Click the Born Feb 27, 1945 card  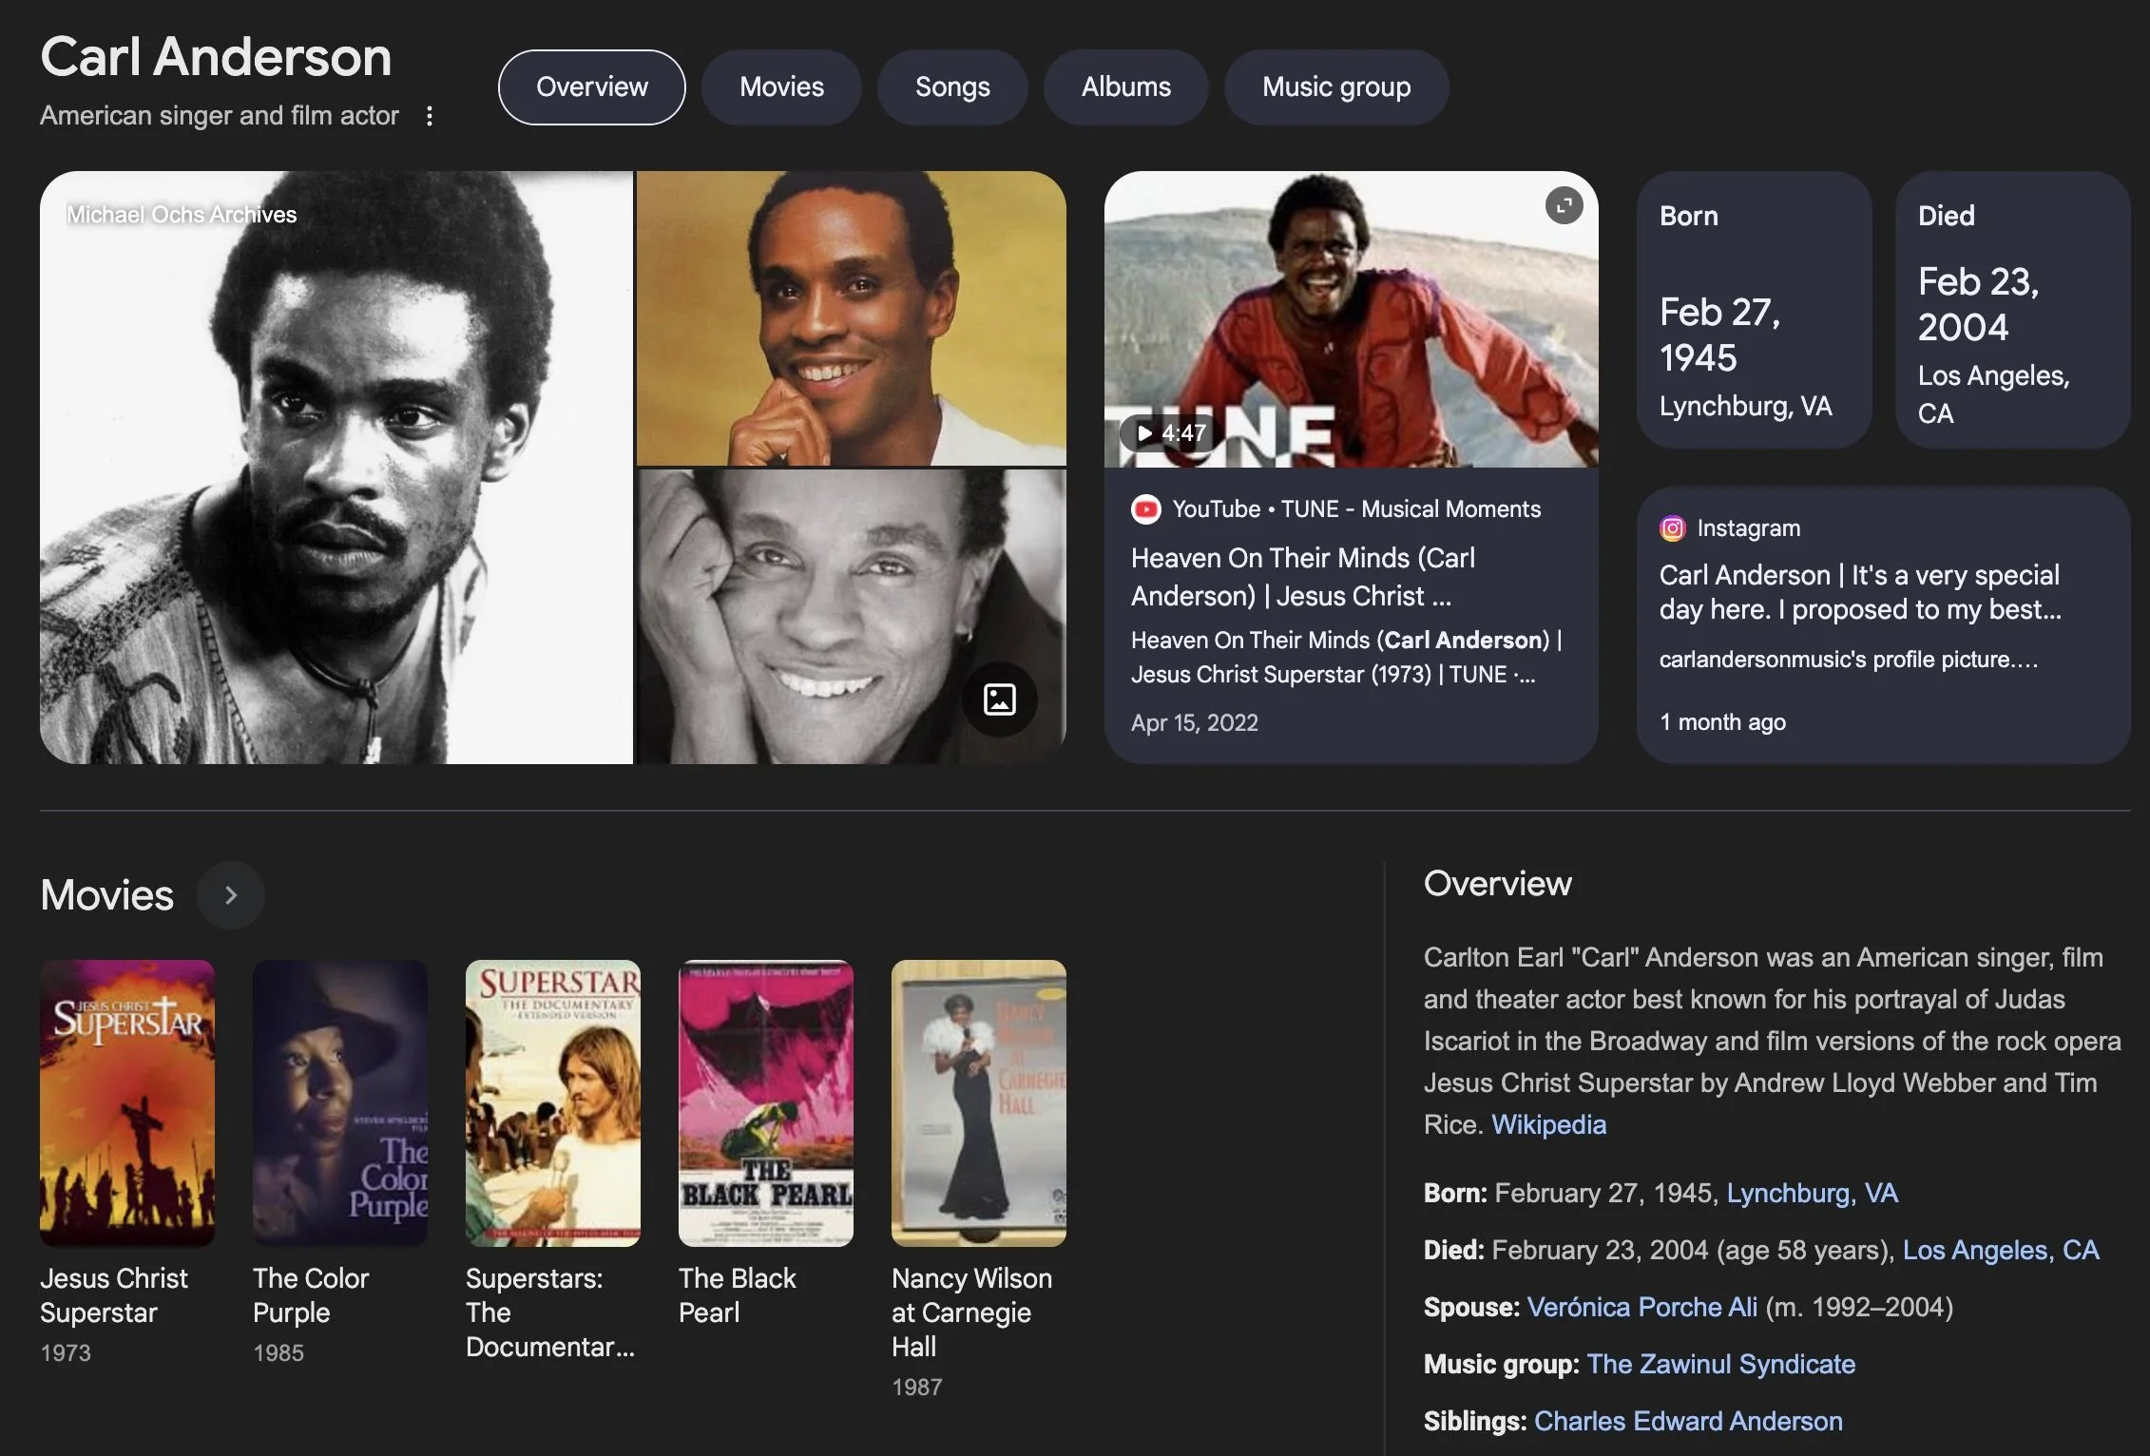(x=1754, y=310)
